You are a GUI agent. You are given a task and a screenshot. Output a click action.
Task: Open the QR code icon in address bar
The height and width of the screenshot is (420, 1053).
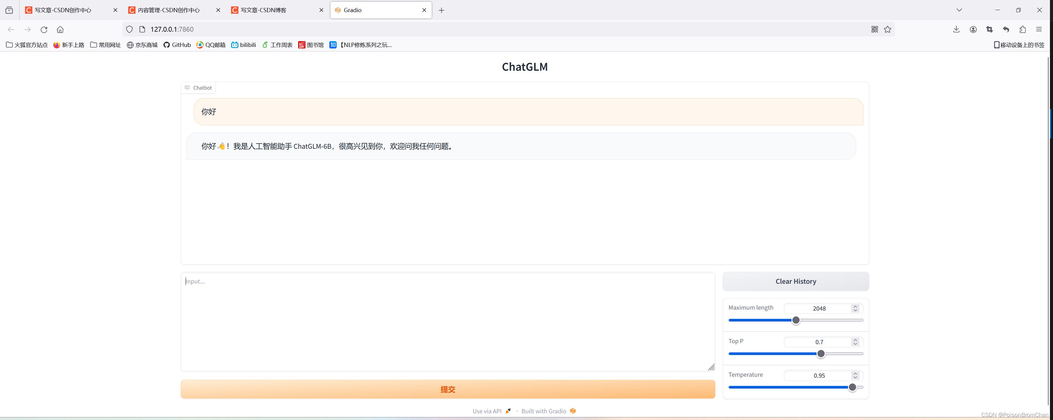[x=874, y=29]
